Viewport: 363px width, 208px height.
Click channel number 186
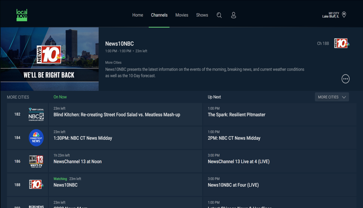click(17, 161)
